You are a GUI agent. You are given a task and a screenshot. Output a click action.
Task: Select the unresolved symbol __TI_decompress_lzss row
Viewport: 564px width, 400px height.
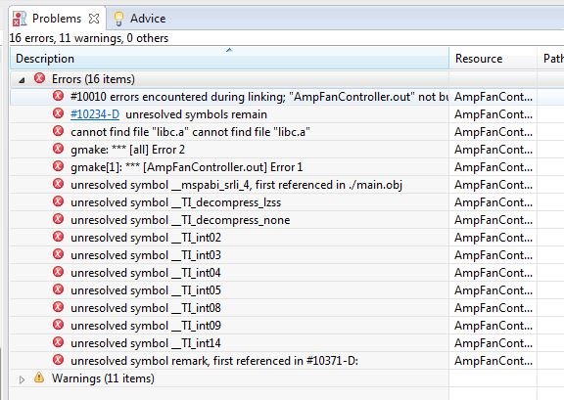click(287, 202)
